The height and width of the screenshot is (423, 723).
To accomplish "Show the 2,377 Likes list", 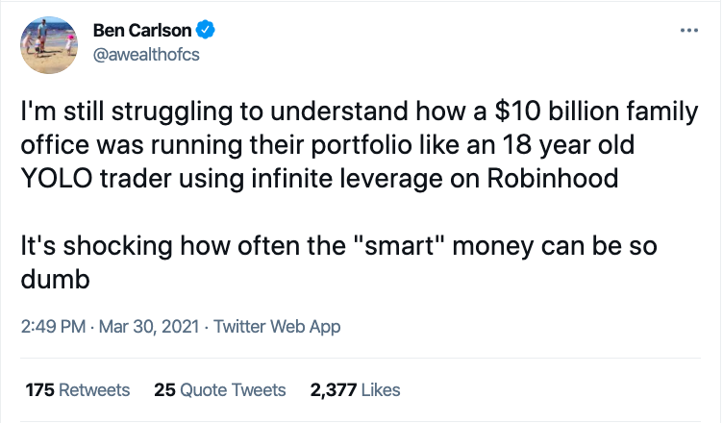I will pyautogui.click(x=355, y=389).
